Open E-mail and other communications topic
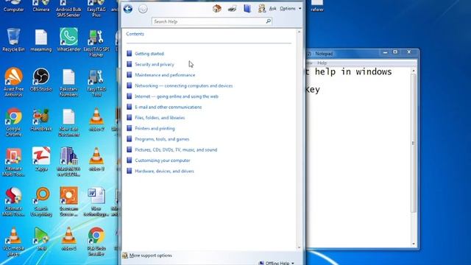This screenshot has width=471, height=265. (x=169, y=107)
